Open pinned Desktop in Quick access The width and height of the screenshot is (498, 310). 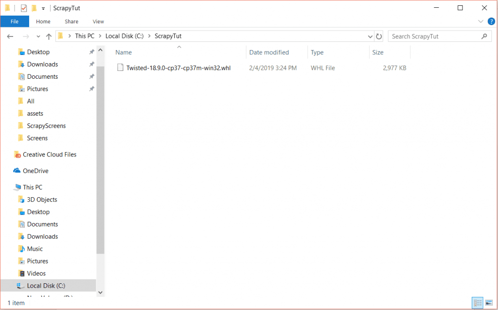coord(38,52)
